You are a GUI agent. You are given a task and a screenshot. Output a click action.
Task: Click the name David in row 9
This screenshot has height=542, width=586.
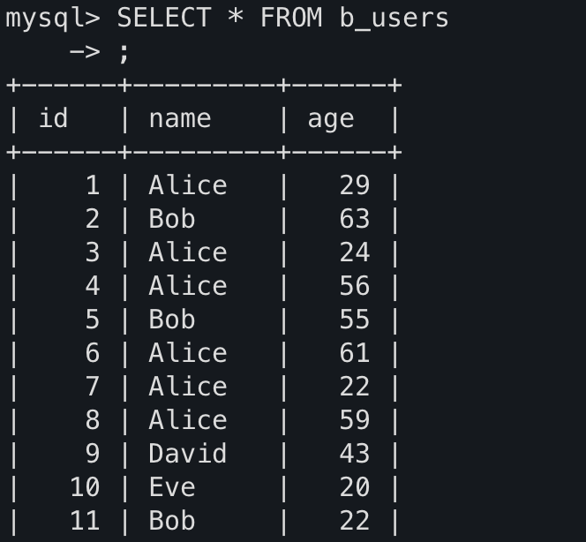188,454
